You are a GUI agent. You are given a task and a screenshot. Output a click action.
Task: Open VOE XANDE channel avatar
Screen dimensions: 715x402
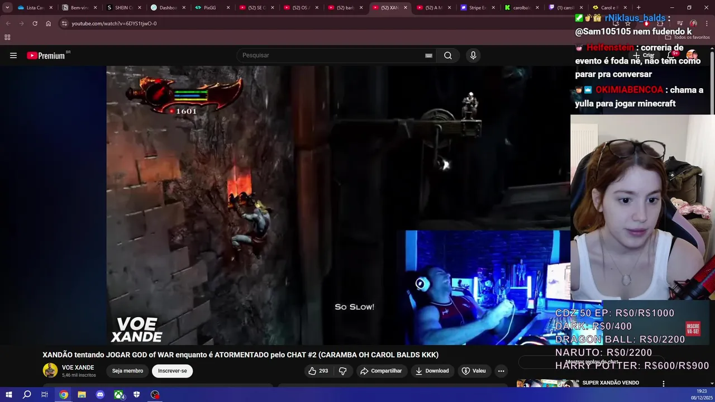(50, 371)
